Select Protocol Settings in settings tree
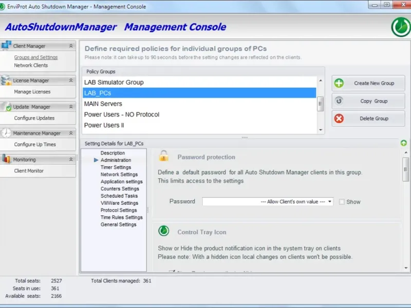The height and width of the screenshot is (308, 411). click(x=119, y=210)
